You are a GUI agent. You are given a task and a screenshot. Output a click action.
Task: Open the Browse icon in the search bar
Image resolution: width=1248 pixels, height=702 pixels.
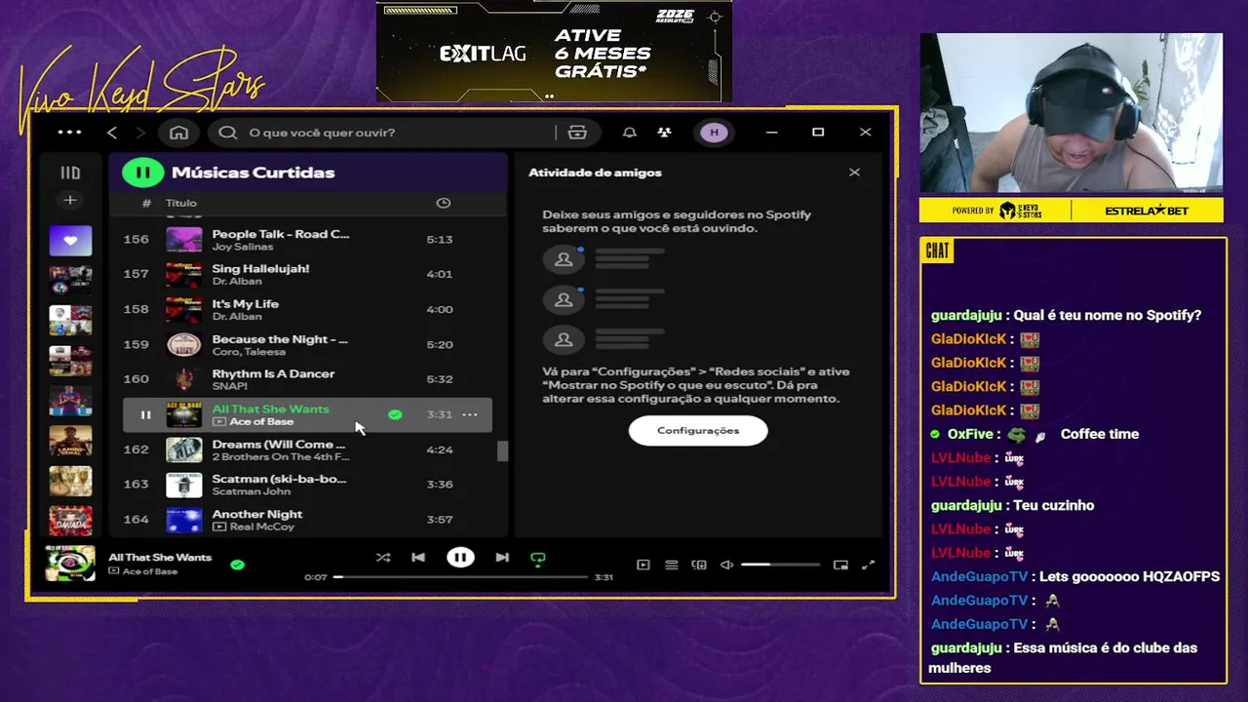[x=577, y=133]
